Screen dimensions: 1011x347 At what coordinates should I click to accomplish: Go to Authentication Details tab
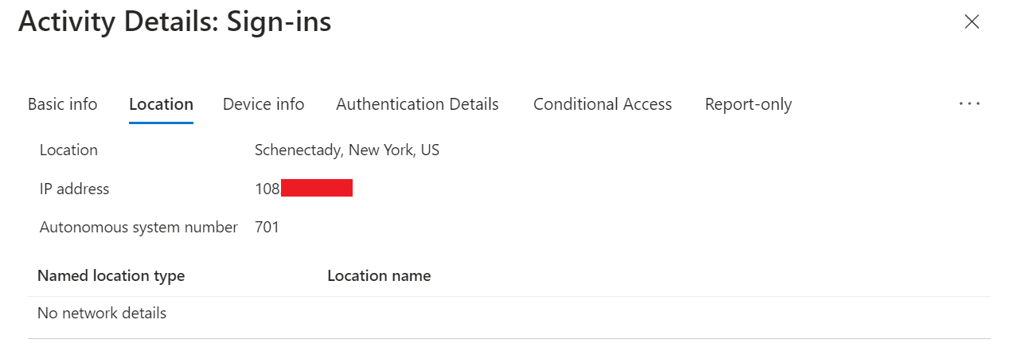[x=417, y=104]
